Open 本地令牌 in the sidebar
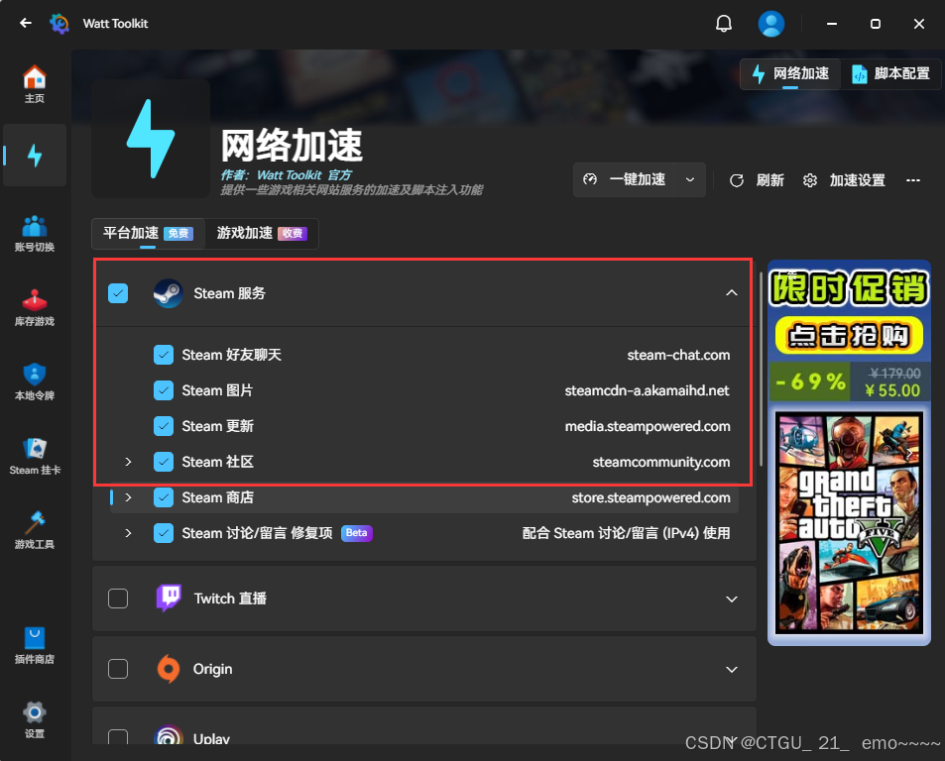945x761 pixels. (35, 382)
